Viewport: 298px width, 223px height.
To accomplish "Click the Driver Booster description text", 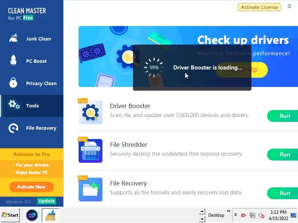I will [x=180, y=115].
